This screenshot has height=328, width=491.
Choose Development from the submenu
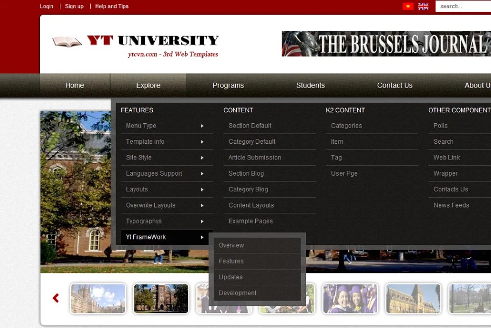pyautogui.click(x=237, y=293)
